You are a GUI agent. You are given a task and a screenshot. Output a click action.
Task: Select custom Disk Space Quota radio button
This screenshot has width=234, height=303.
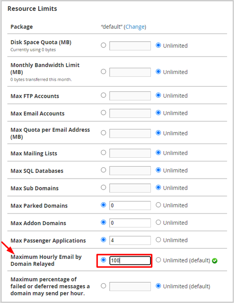pyautogui.click(x=103, y=45)
